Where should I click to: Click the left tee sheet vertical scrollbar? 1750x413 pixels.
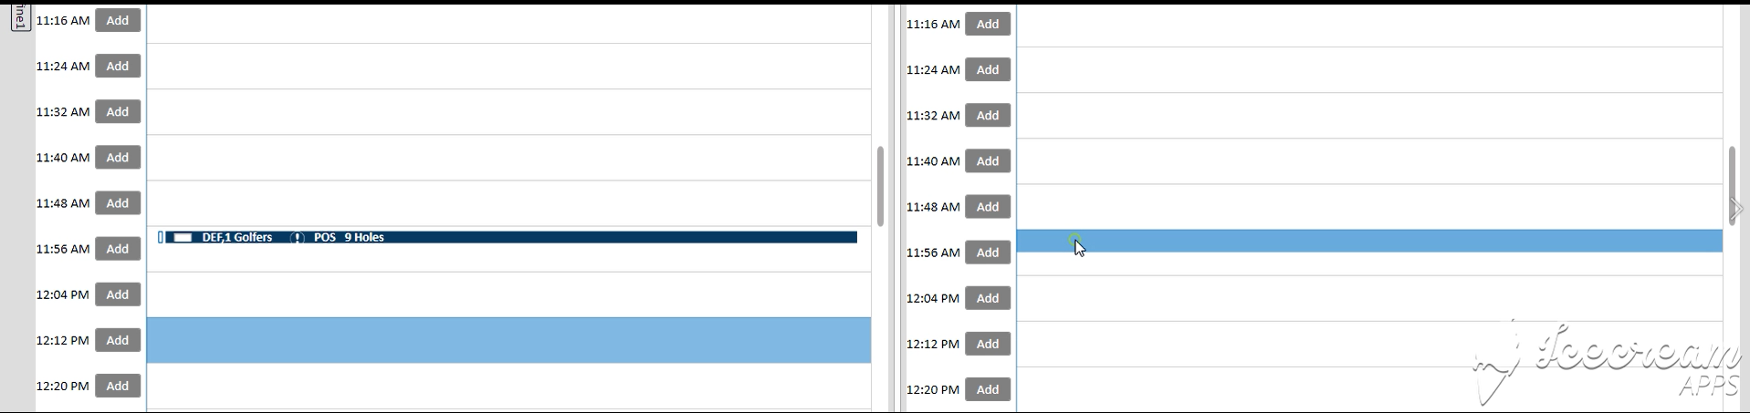pyautogui.click(x=880, y=186)
